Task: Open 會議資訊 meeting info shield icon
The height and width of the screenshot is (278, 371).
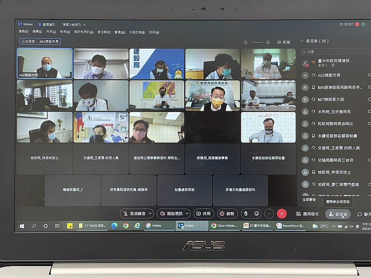Action: 40,24
